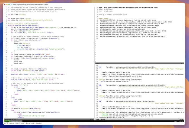This screenshot has height=128, width=189.
Task: Click the 'let (read, mut write) = tokio::io::split(ours);' line
Action: point(29,69)
